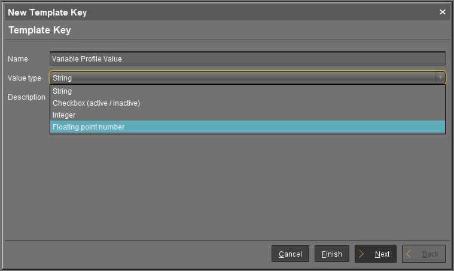Viewport: 454px width, 271px height.
Task: Click the yellow arrow icon on Next
Action: 362,254
